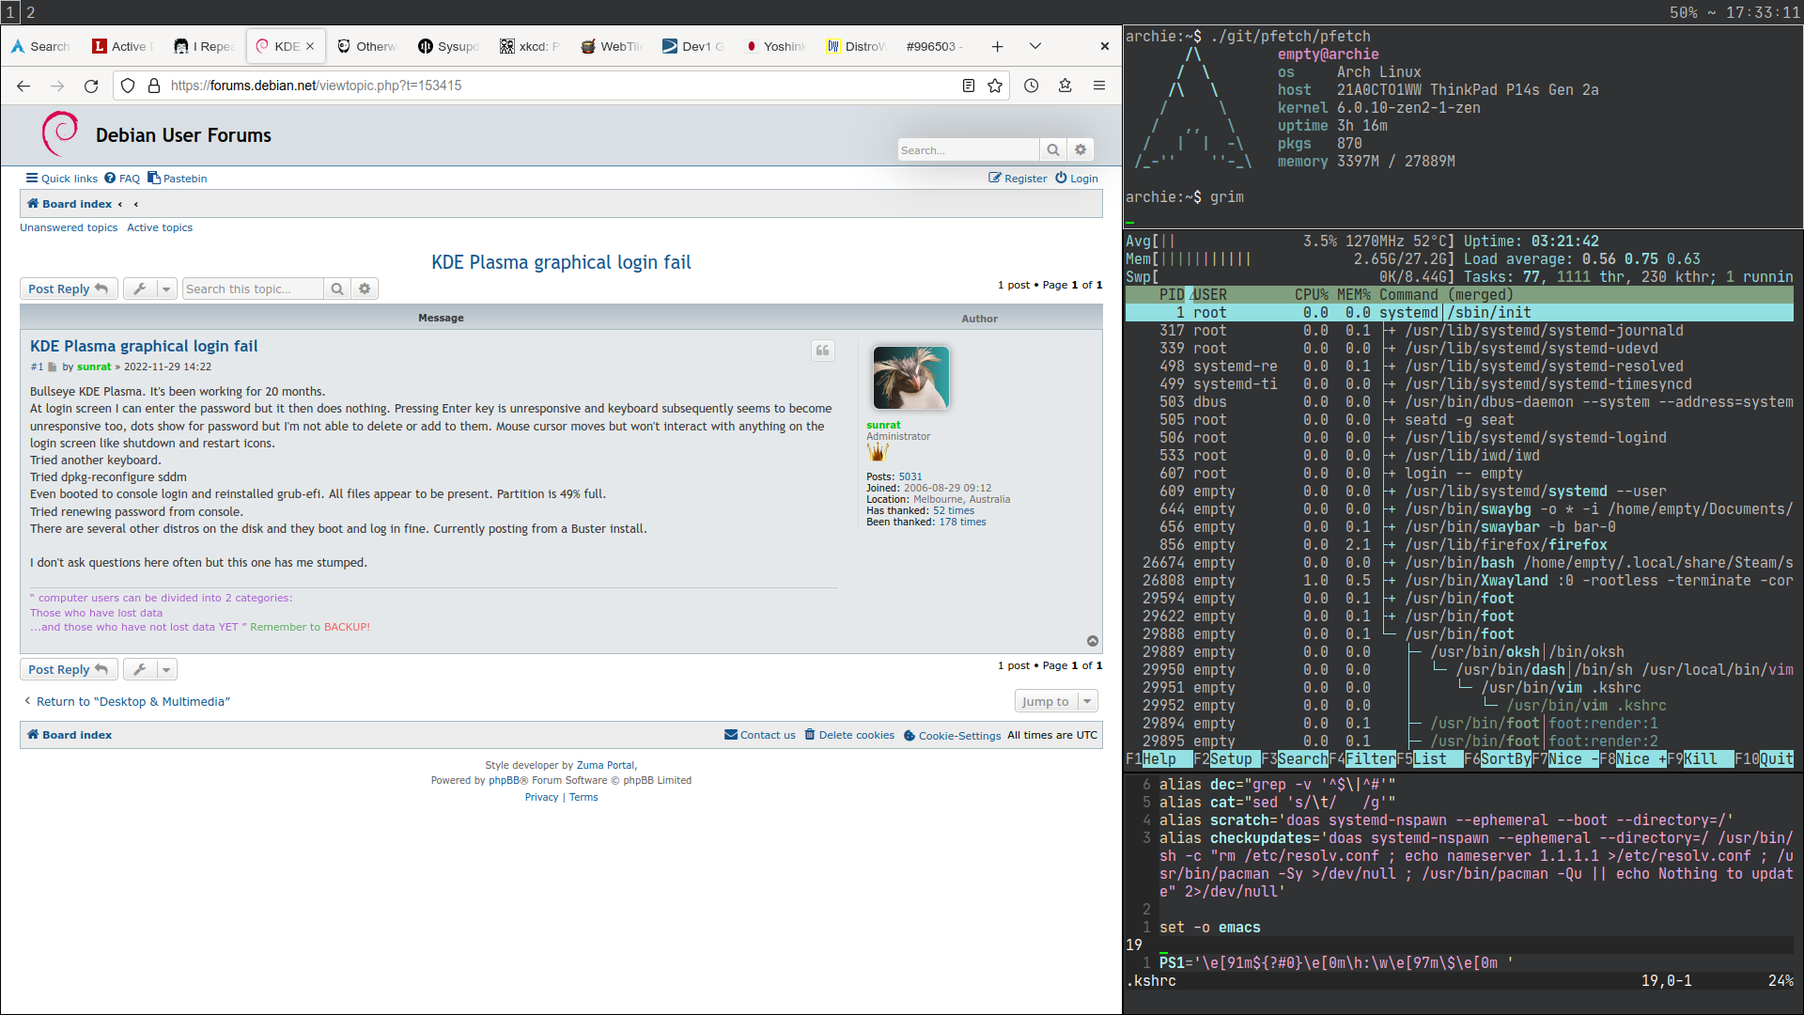Click the Contact us link
This screenshot has width=1804, height=1015.
click(760, 735)
